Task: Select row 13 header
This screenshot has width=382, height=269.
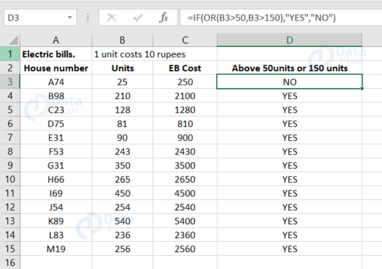Action: 10,221
